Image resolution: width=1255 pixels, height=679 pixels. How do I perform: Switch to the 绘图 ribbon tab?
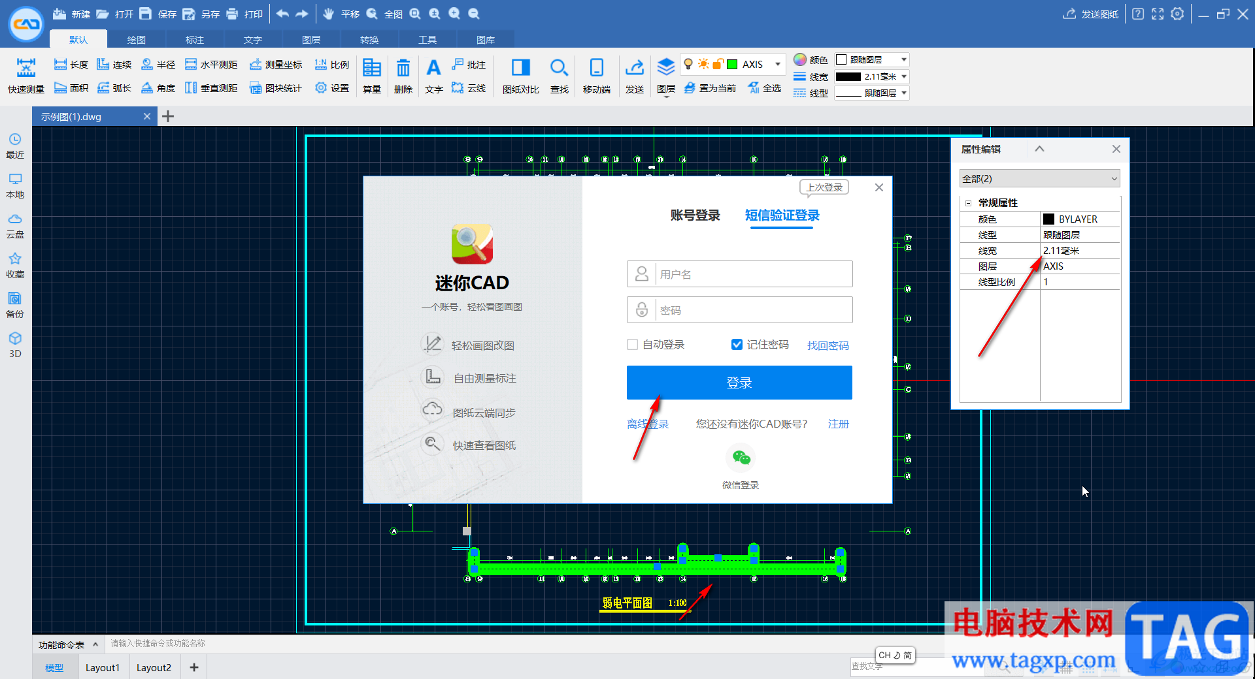tap(136, 40)
